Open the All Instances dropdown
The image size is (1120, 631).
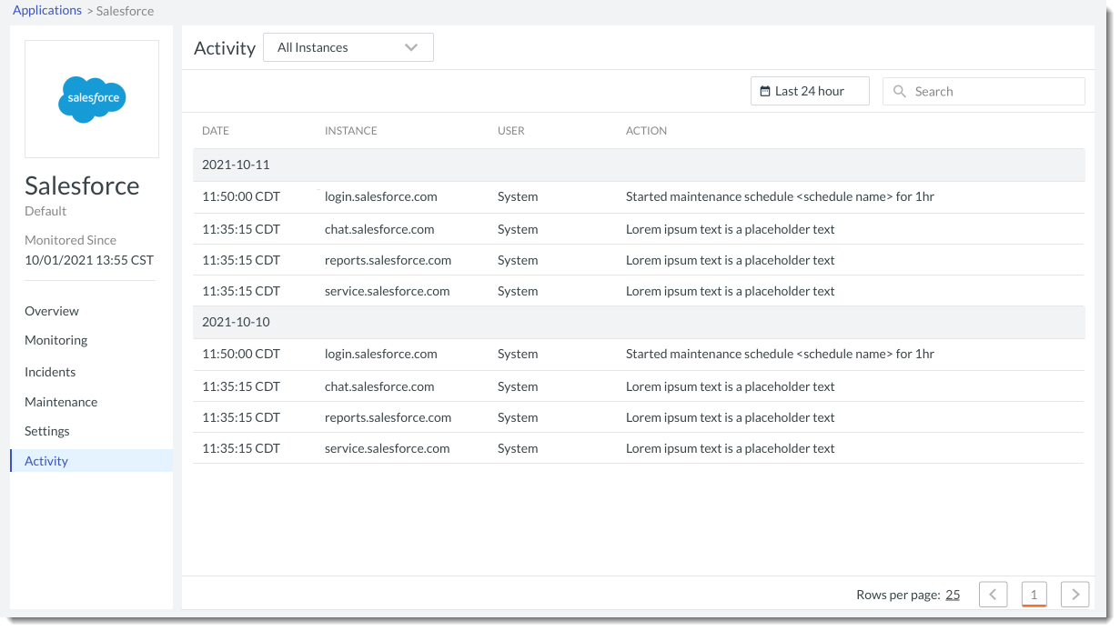click(x=348, y=46)
